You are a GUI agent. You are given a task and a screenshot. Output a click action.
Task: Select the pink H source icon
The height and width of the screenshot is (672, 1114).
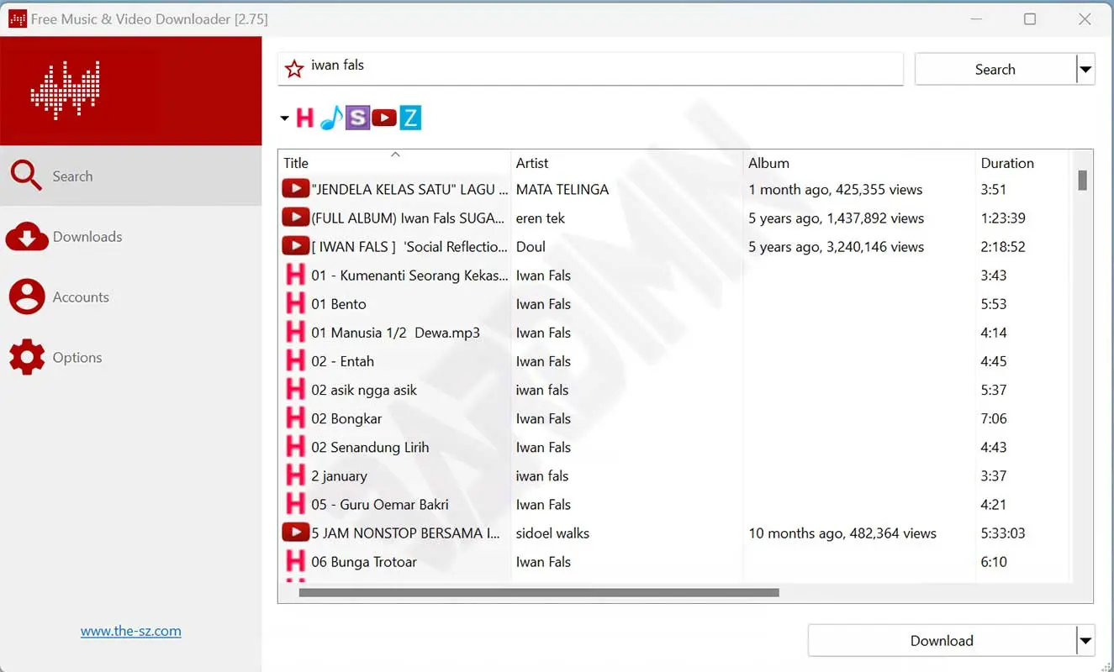[x=304, y=118]
